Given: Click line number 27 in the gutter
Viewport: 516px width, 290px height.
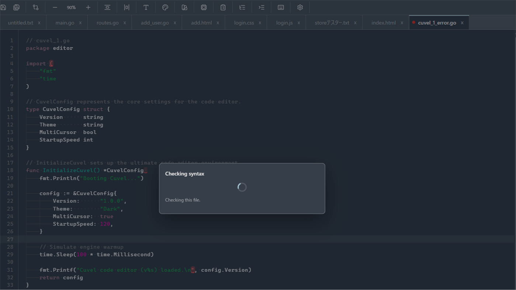Looking at the screenshot, I should [10, 239].
